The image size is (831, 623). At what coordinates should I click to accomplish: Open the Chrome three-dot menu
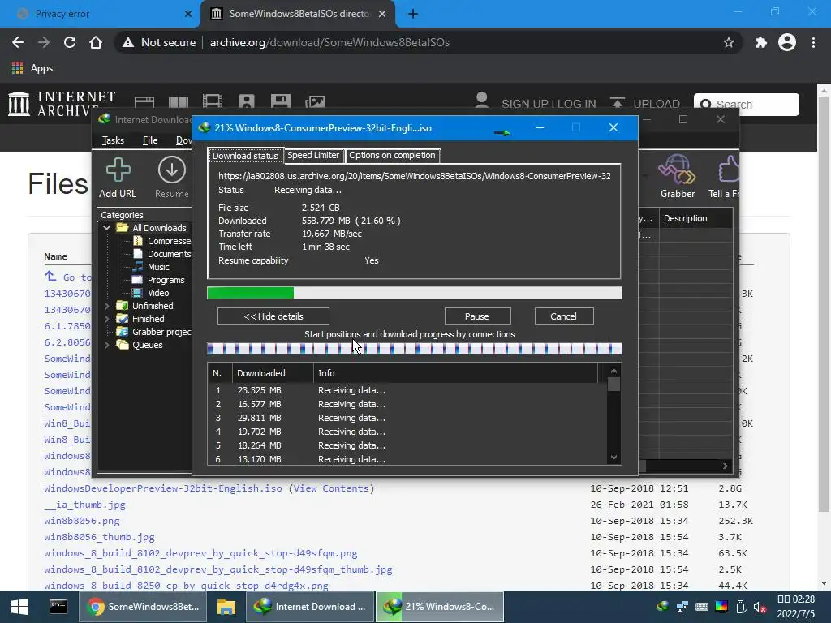[813, 42]
